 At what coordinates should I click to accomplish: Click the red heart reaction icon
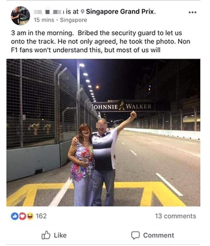coord(22,216)
